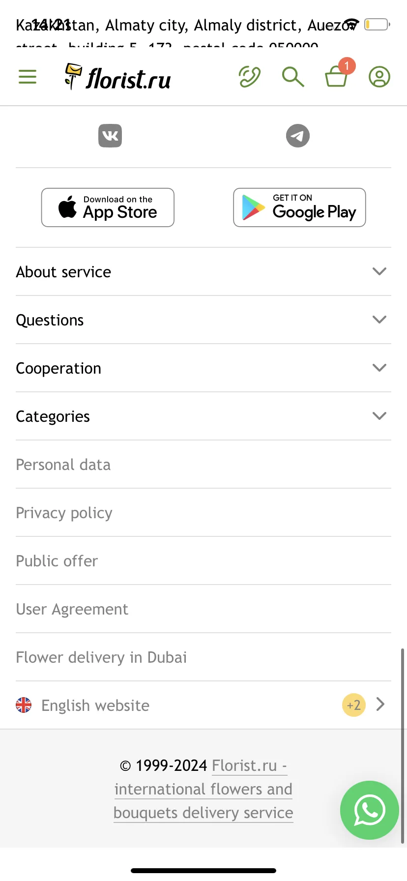Visit the VK social page

click(x=110, y=136)
